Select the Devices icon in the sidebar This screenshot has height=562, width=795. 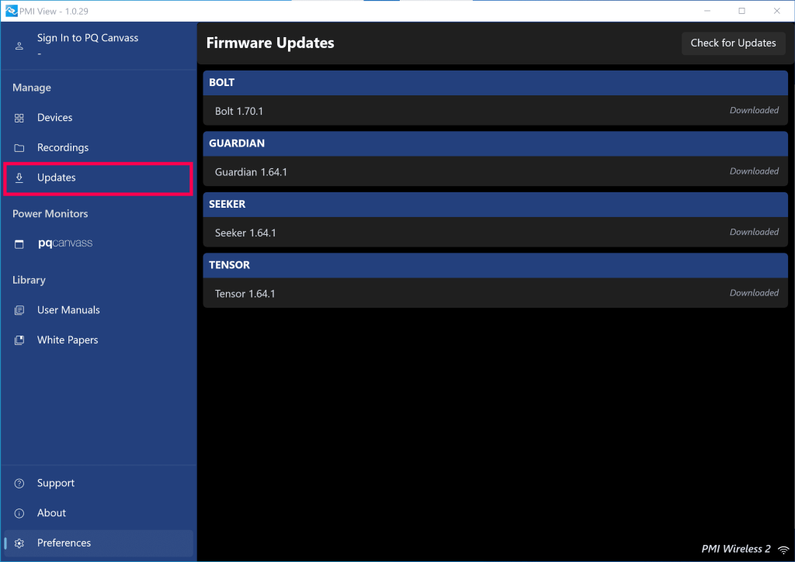point(19,117)
